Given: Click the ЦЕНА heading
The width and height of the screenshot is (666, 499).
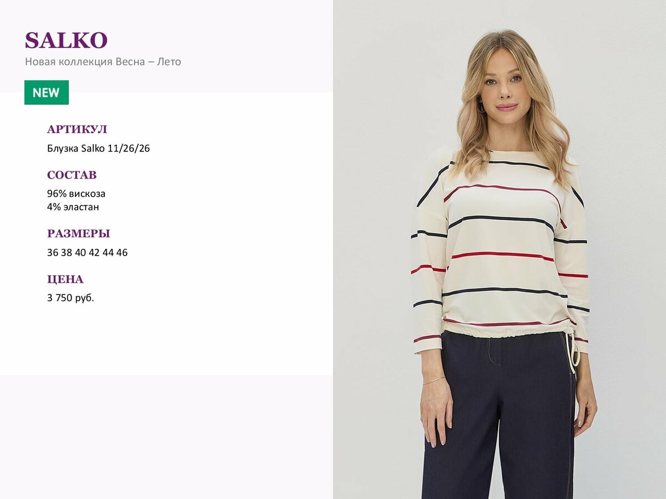Looking at the screenshot, I should (x=65, y=279).
